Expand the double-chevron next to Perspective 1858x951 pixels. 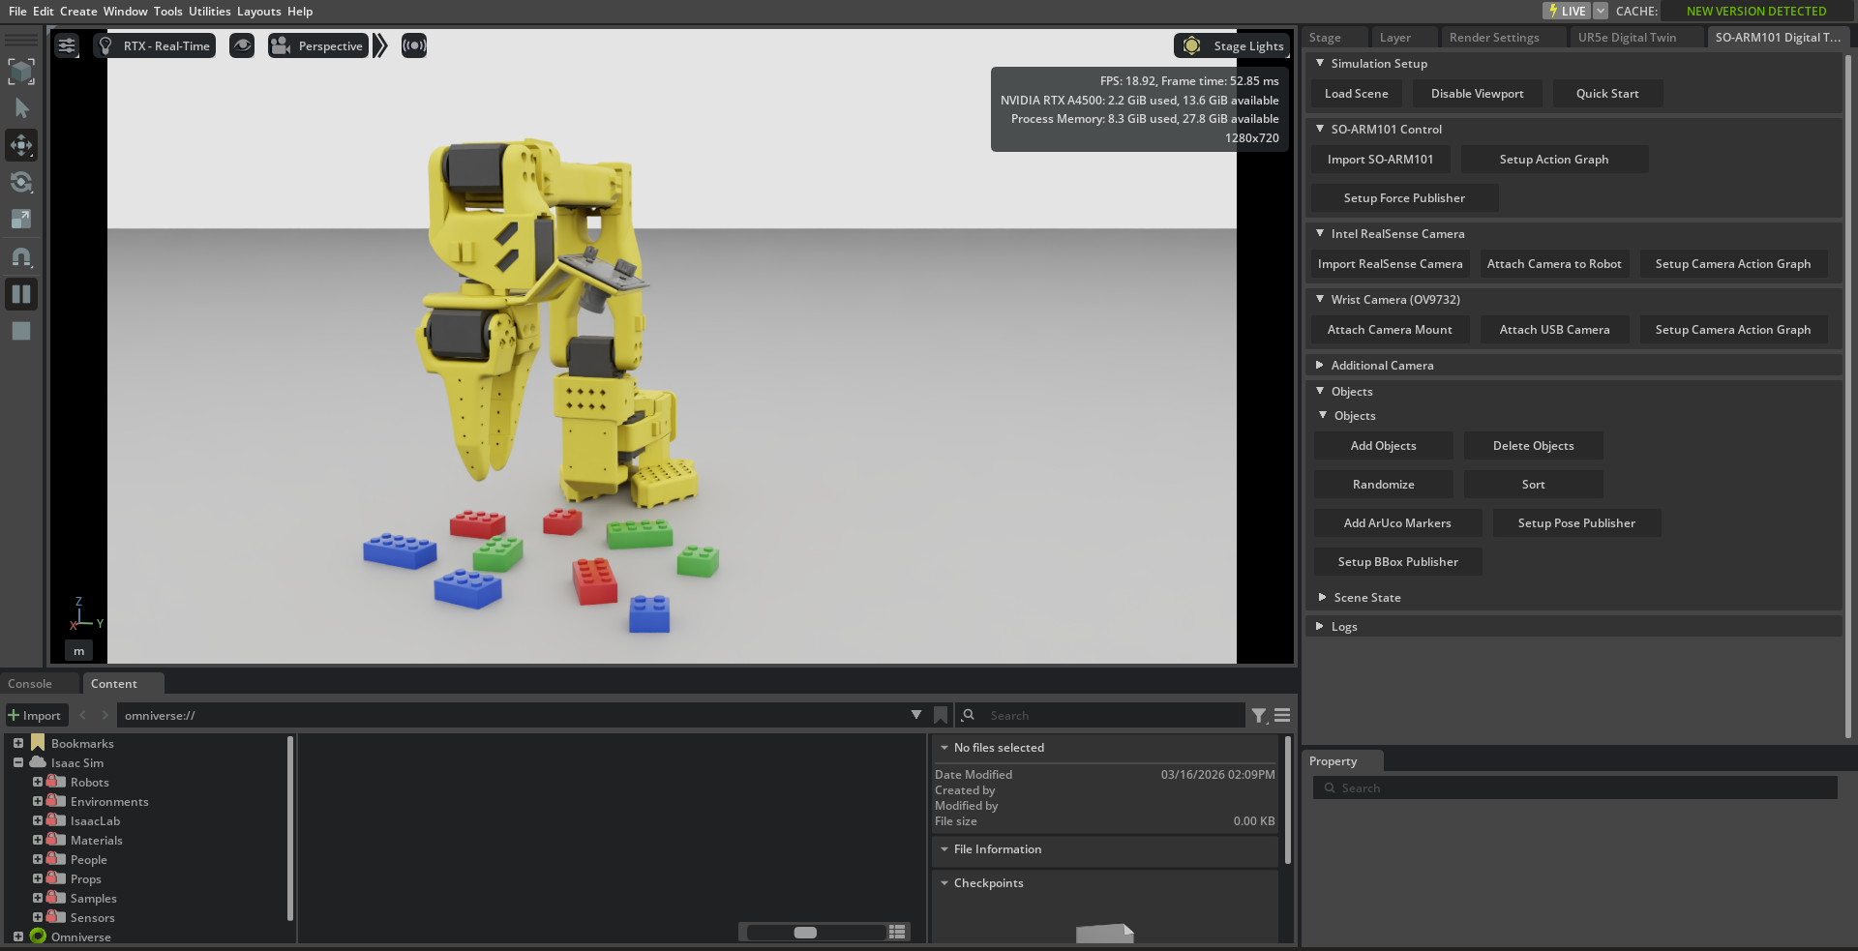380,45
